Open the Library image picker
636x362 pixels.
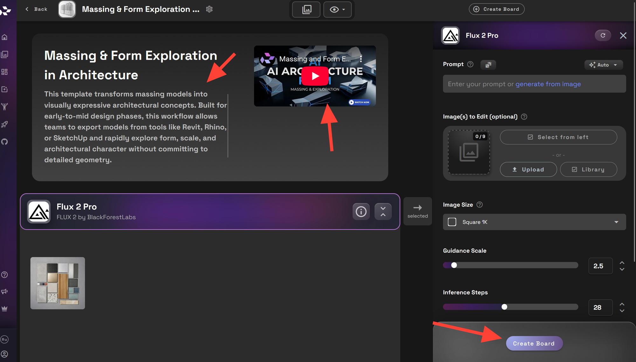(588, 169)
